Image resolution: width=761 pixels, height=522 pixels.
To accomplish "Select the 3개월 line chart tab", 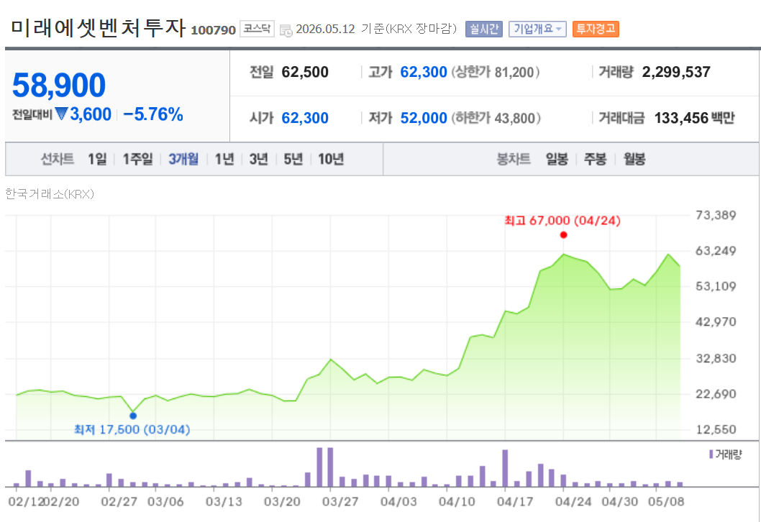I will coord(183,159).
